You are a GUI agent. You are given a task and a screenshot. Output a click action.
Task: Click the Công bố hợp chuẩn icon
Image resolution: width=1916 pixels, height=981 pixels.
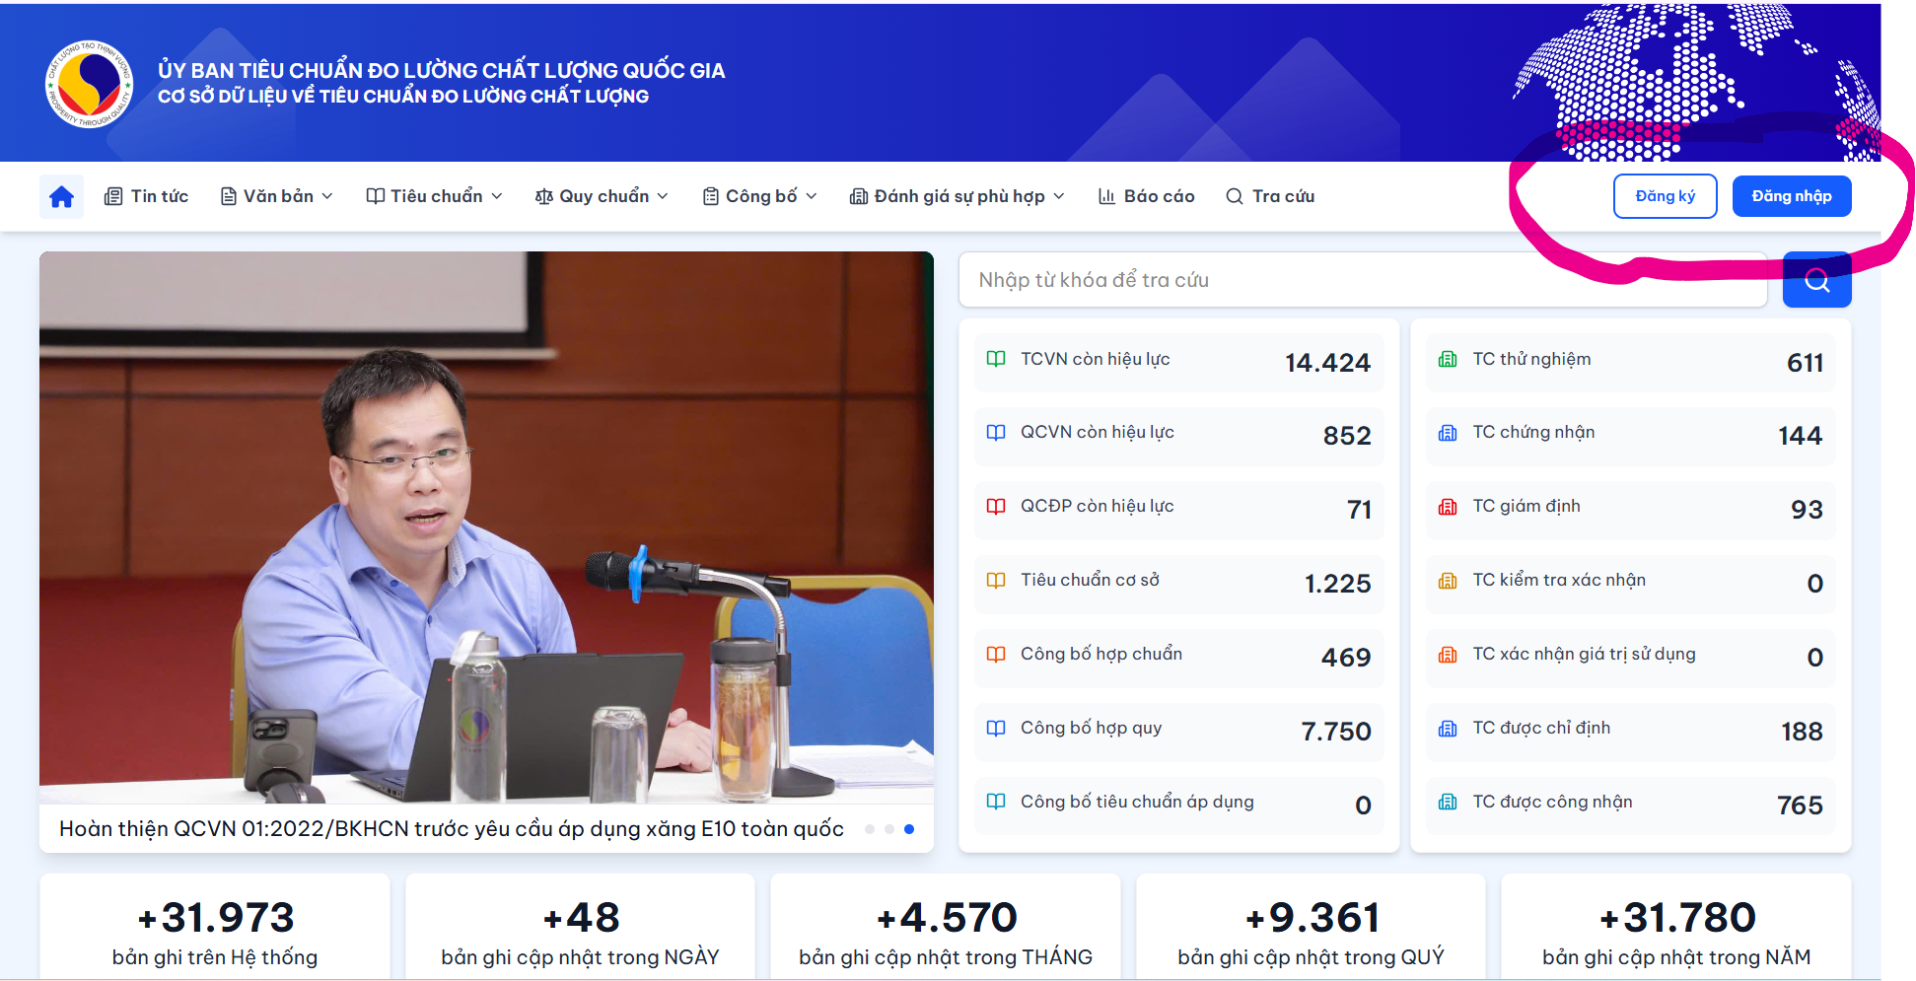(996, 655)
